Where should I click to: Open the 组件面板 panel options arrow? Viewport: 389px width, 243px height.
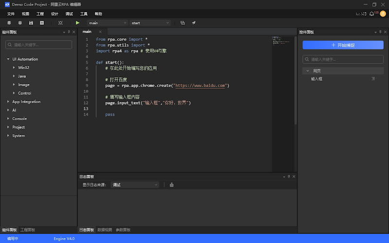[x=64, y=32]
